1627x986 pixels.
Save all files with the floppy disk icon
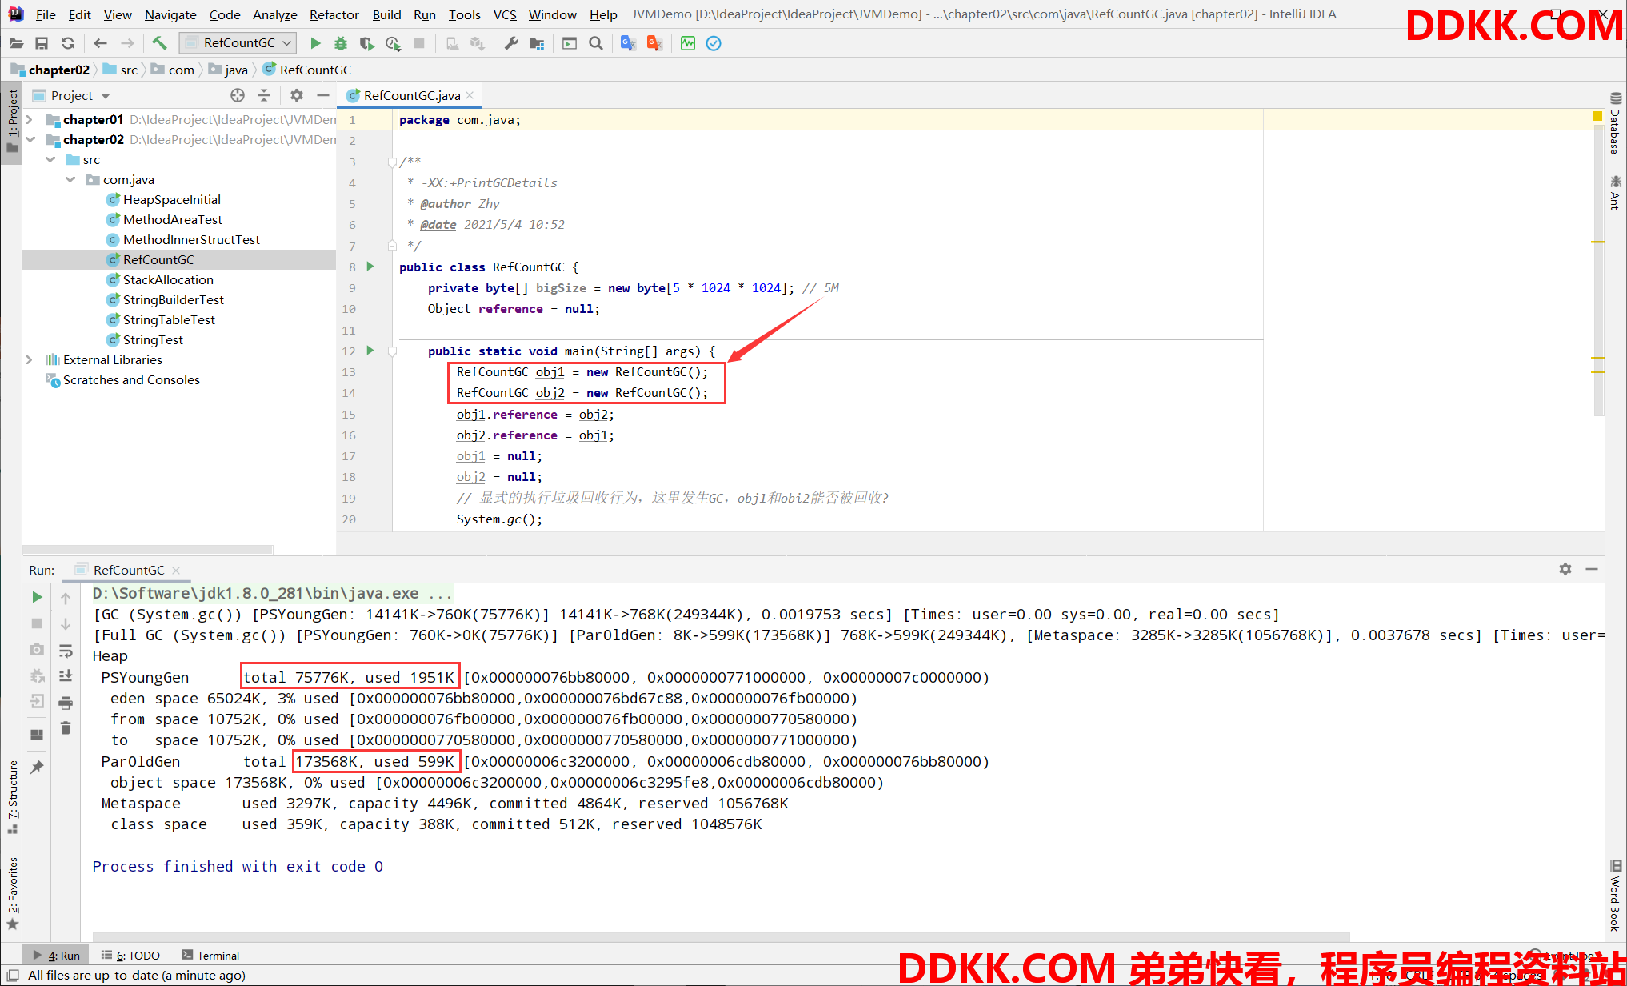[42, 43]
